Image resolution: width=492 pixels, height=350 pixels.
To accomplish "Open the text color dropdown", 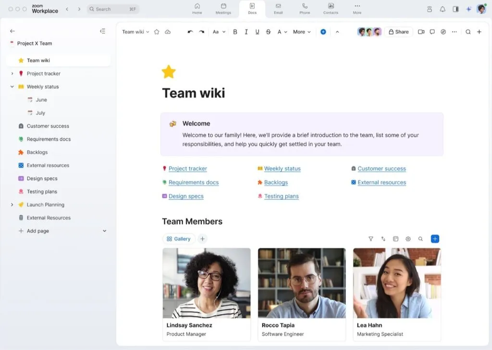I will pyautogui.click(x=282, y=32).
